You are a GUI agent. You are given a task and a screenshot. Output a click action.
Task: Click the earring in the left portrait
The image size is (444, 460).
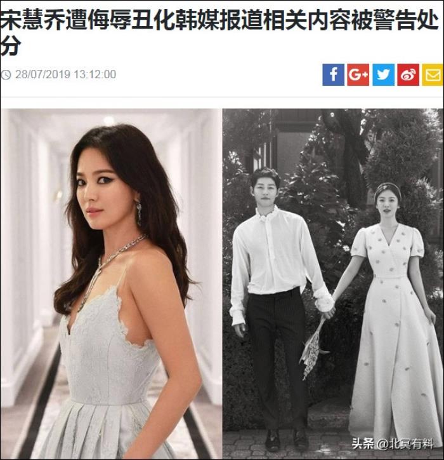pyautogui.click(x=138, y=212)
